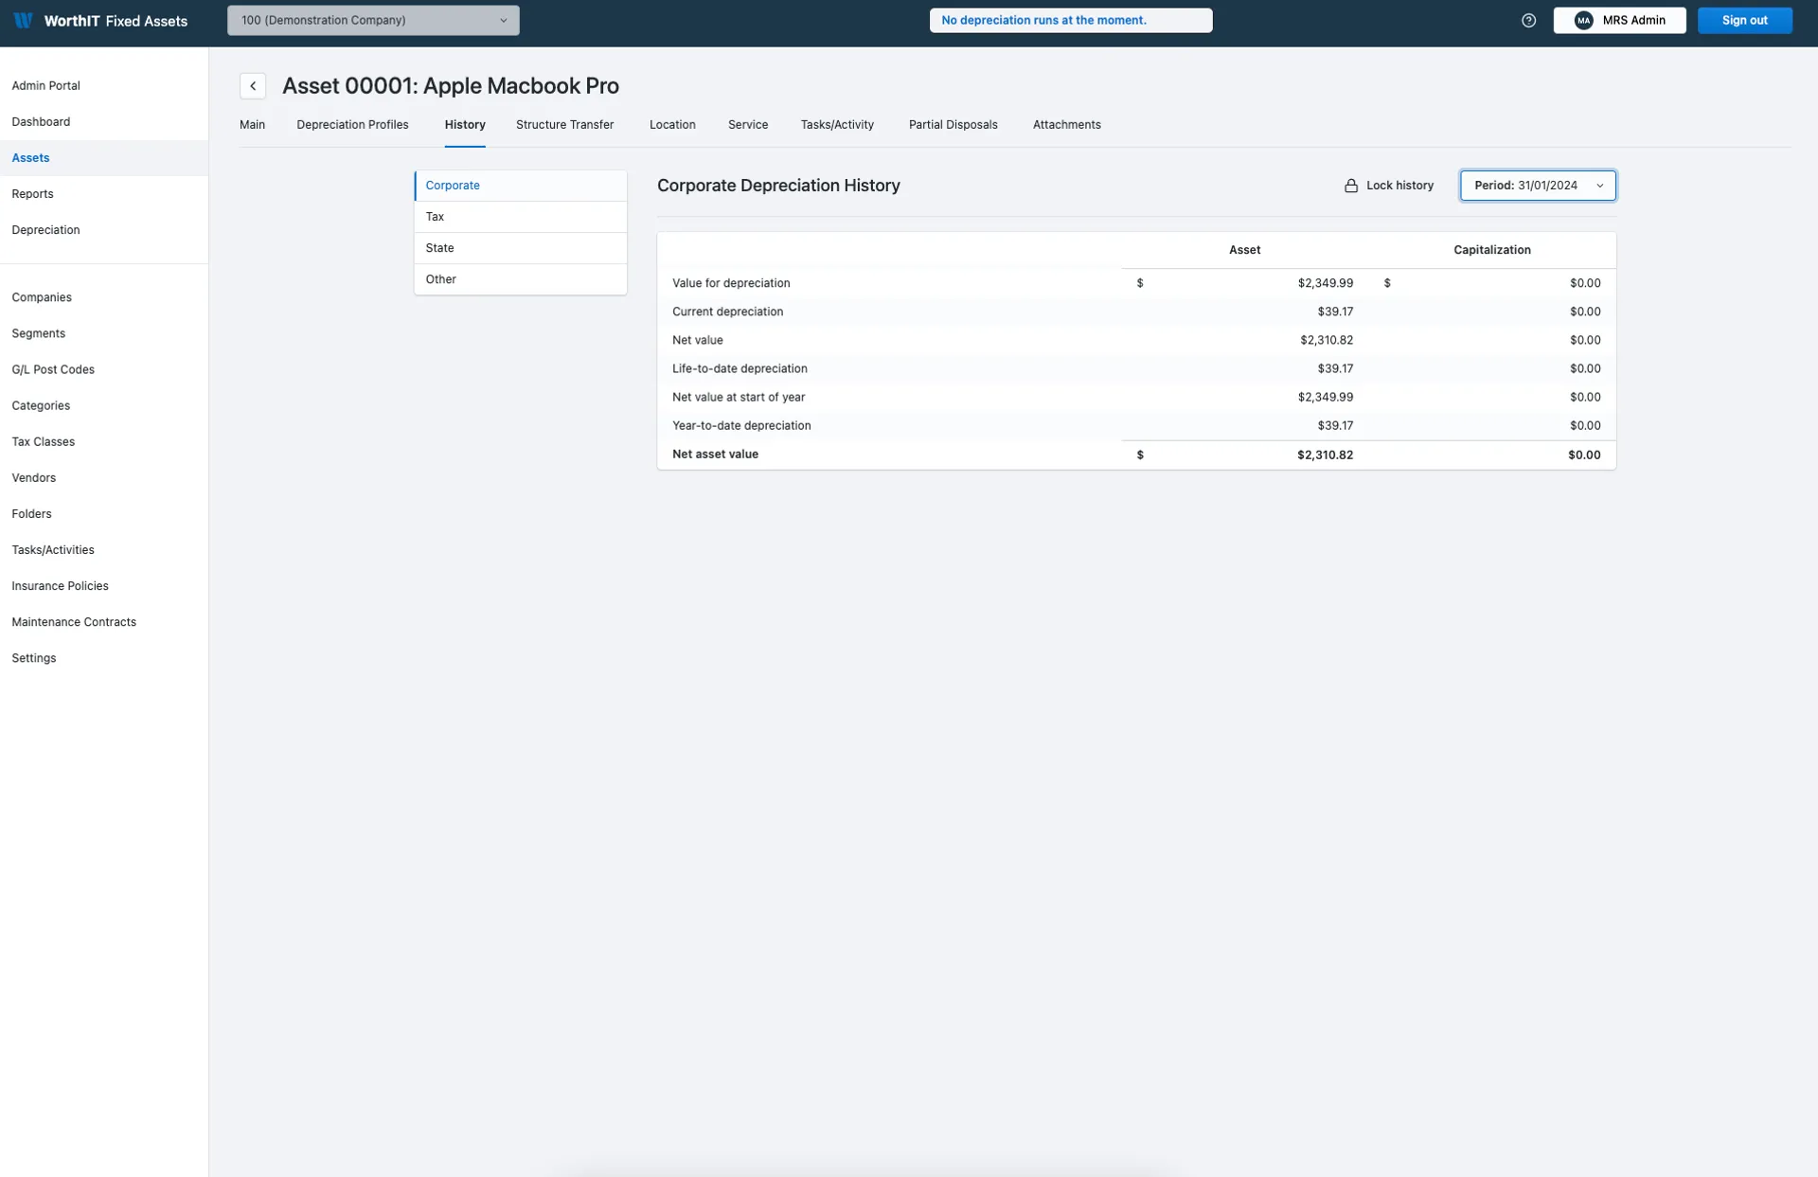The width and height of the screenshot is (1818, 1177).
Task: Switch to the Main tab
Action: point(252,125)
